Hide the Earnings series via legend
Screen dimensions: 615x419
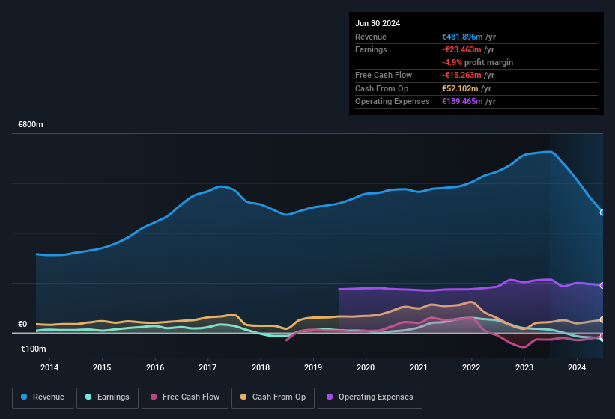(x=107, y=397)
